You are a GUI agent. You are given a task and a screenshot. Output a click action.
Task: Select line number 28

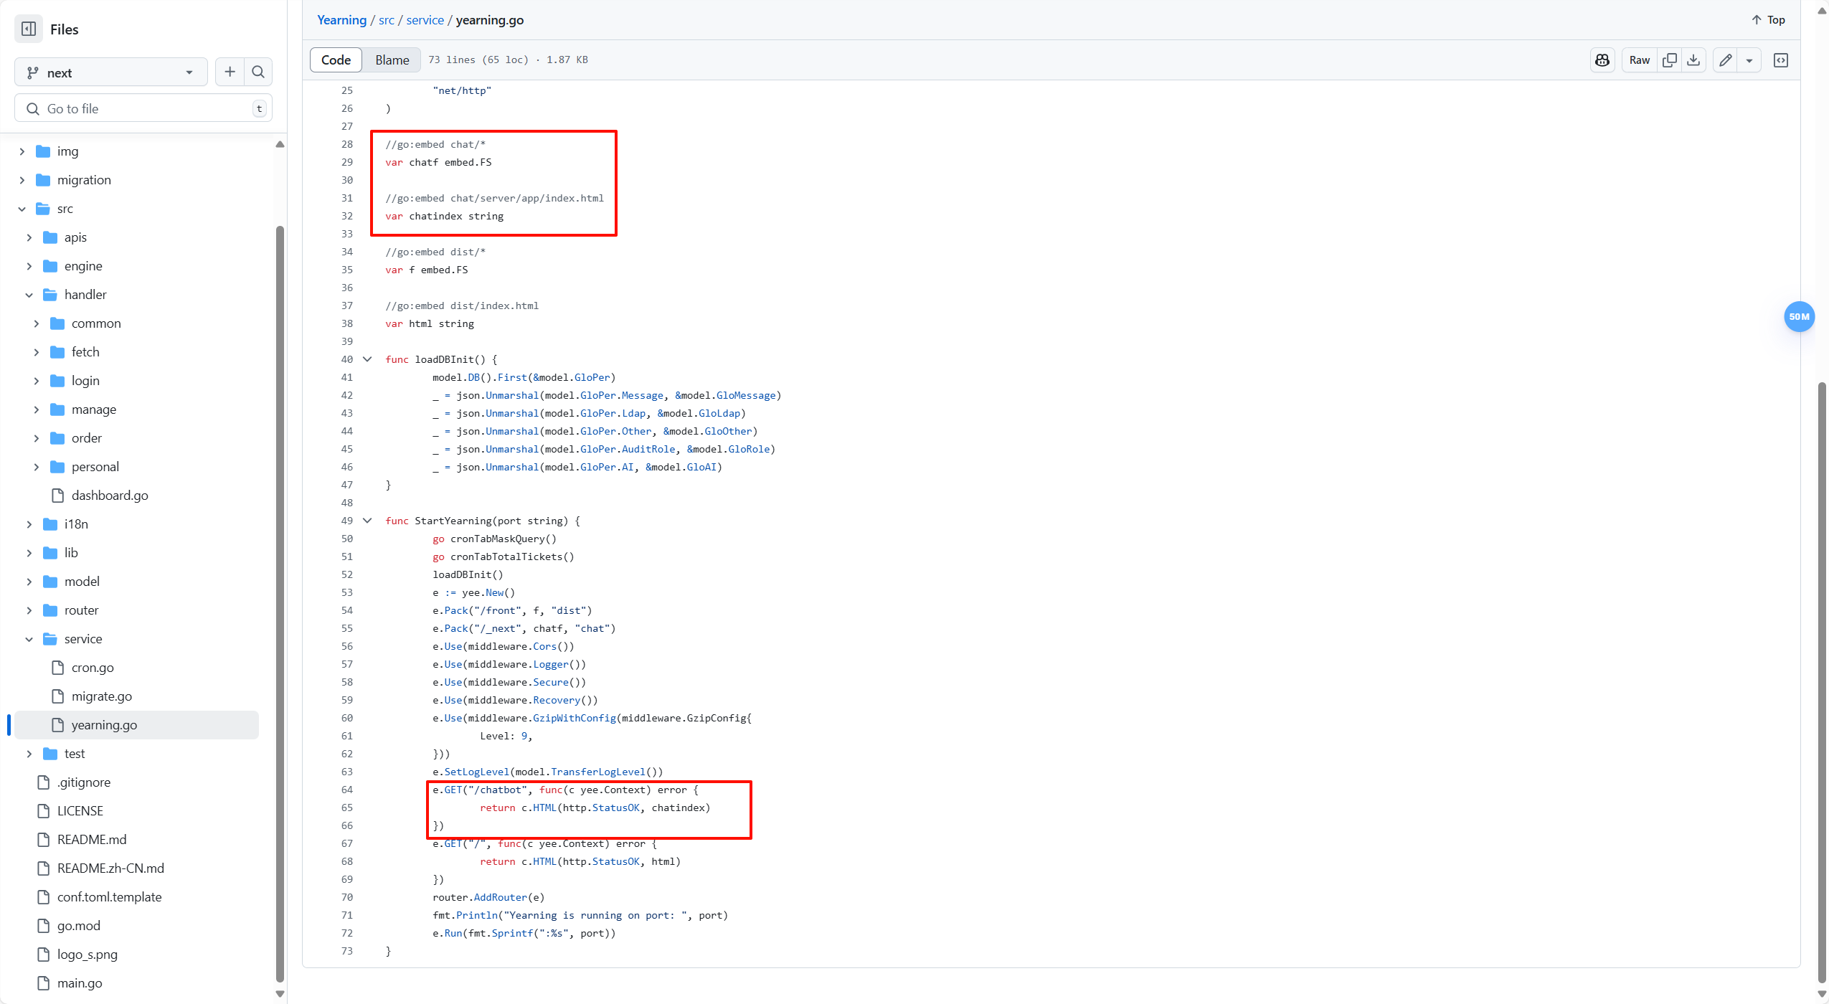pos(347,144)
